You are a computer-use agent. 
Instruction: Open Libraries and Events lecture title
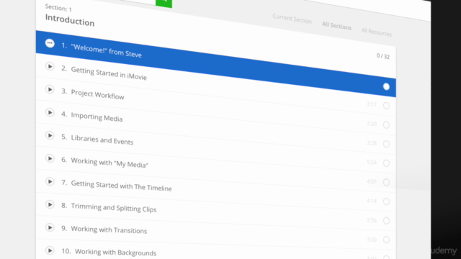coord(102,140)
